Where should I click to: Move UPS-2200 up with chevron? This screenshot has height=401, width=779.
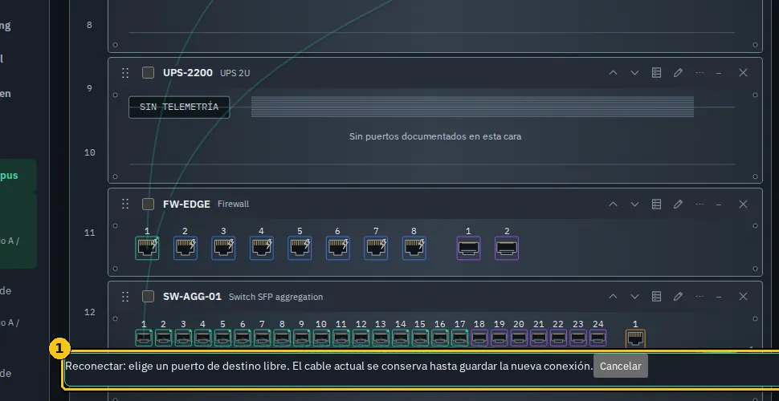click(613, 73)
